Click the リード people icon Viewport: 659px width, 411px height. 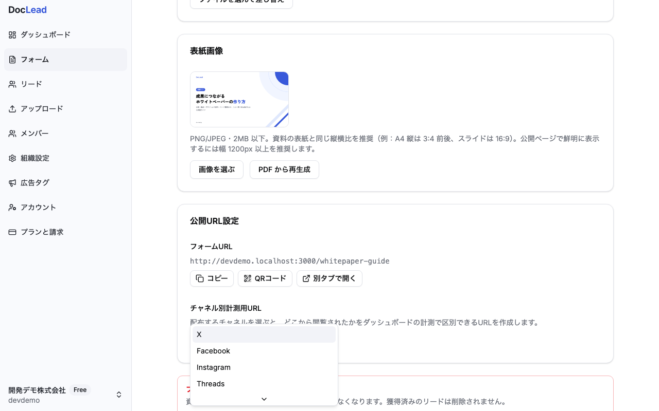tap(12, 84)
